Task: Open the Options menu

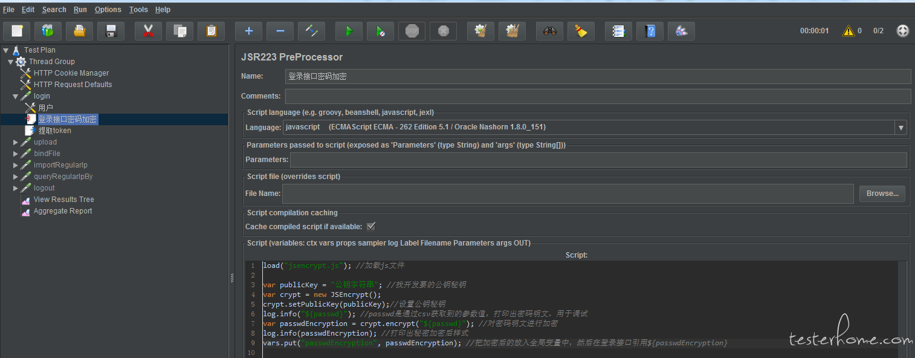Action: point(108,9)
